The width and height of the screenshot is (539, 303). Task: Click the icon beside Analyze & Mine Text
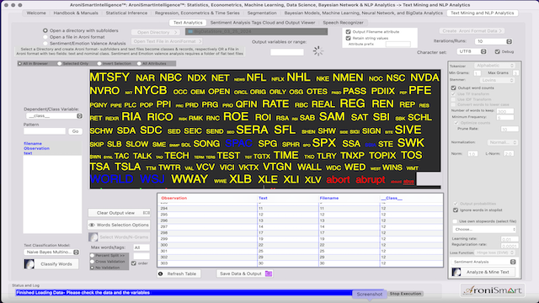pos(456,272)
